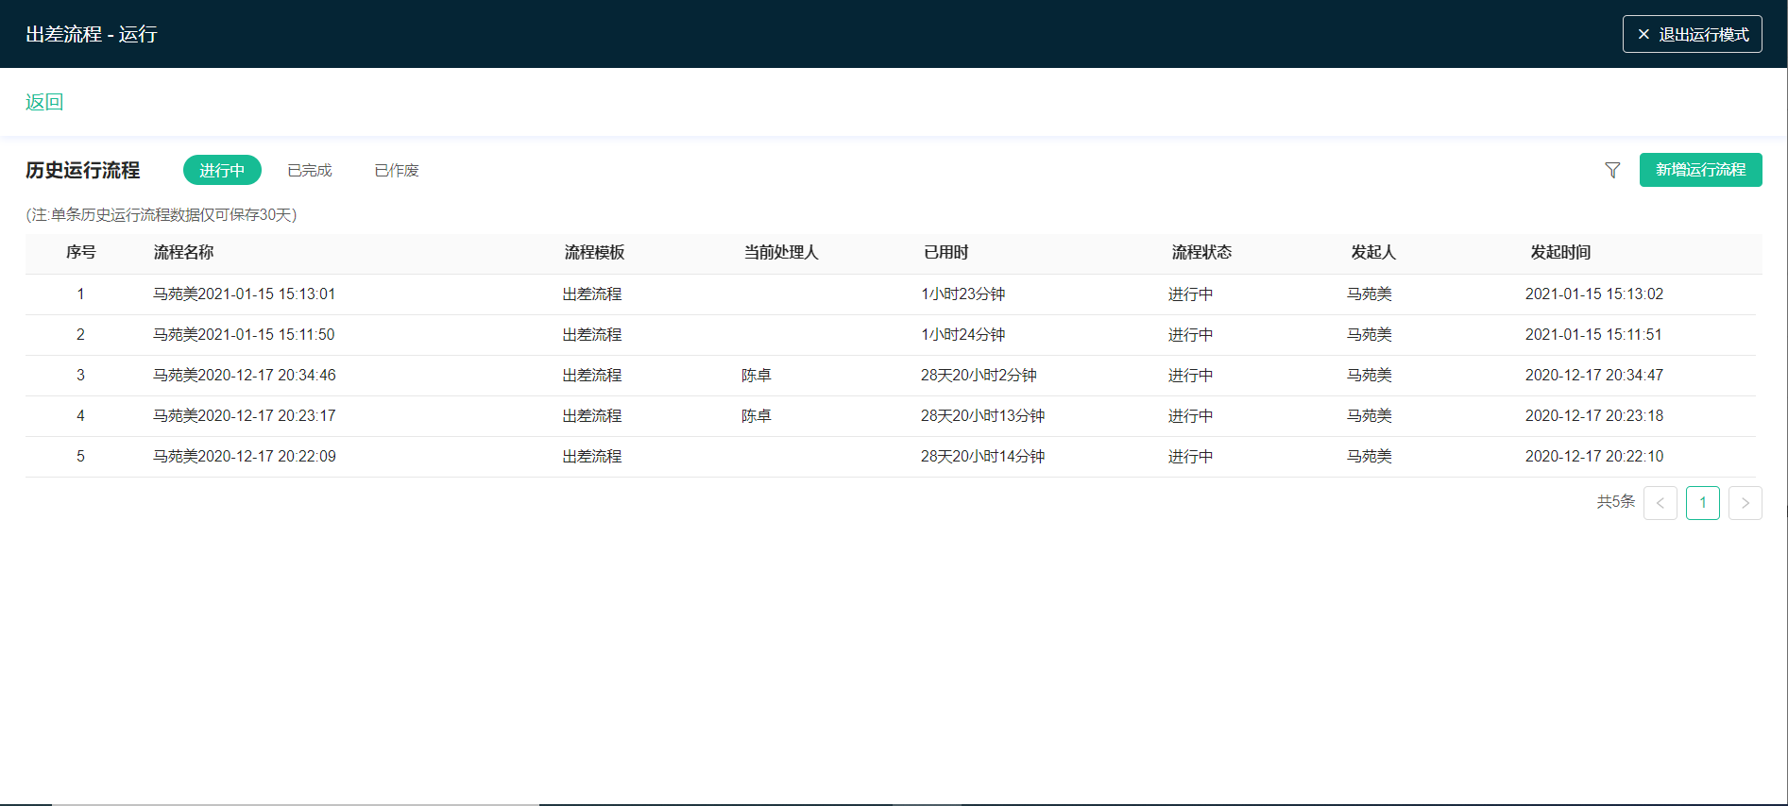
Task: Click the 返回 link
Action: (44, 102)
